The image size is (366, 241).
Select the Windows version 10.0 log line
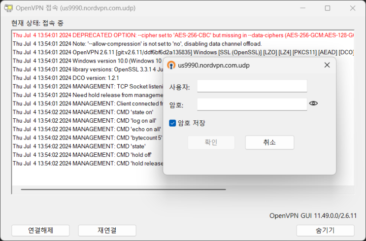pos(88,61)
